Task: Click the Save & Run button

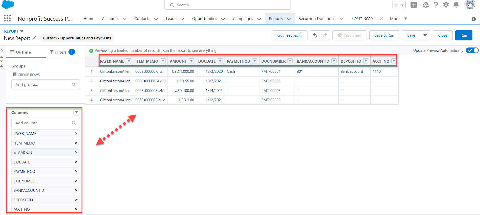Action: point(384,35)
